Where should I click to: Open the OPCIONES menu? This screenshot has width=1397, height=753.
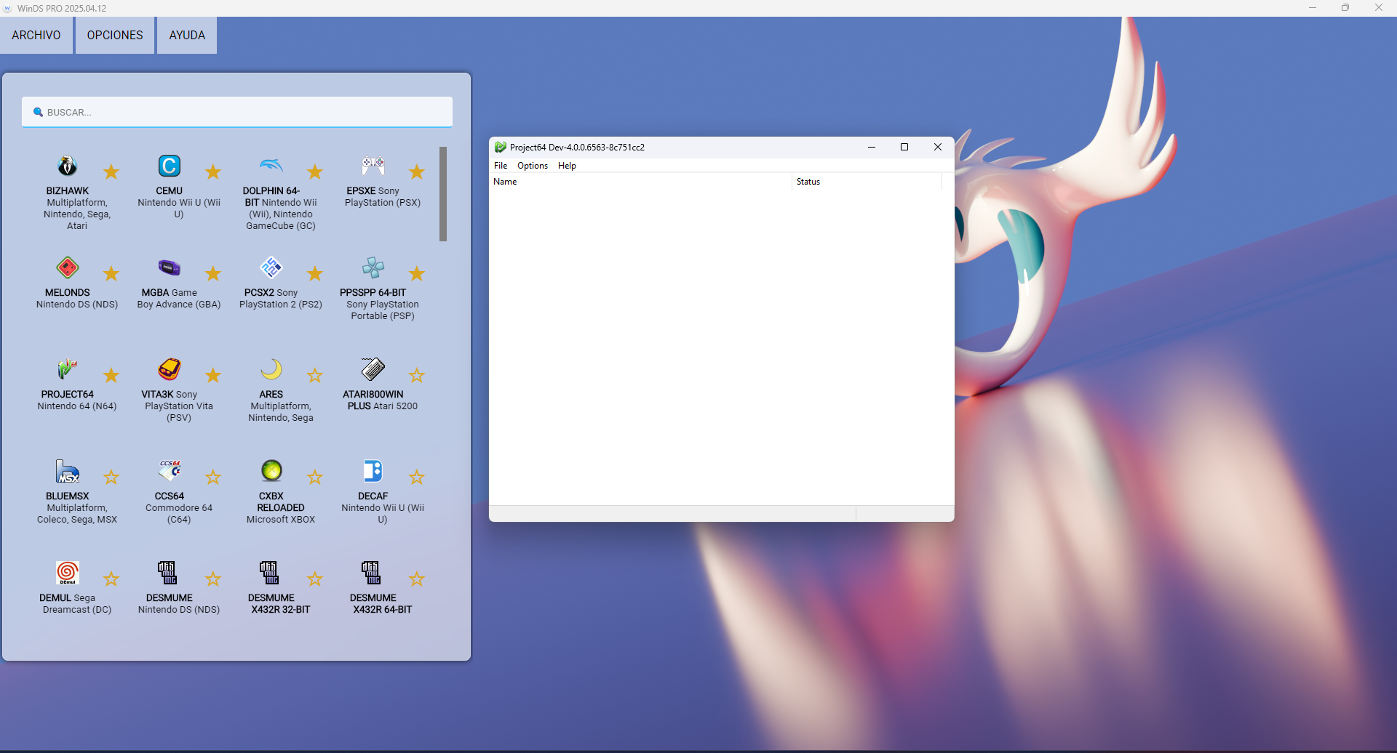pyautogui.click(x=115, y=35)
